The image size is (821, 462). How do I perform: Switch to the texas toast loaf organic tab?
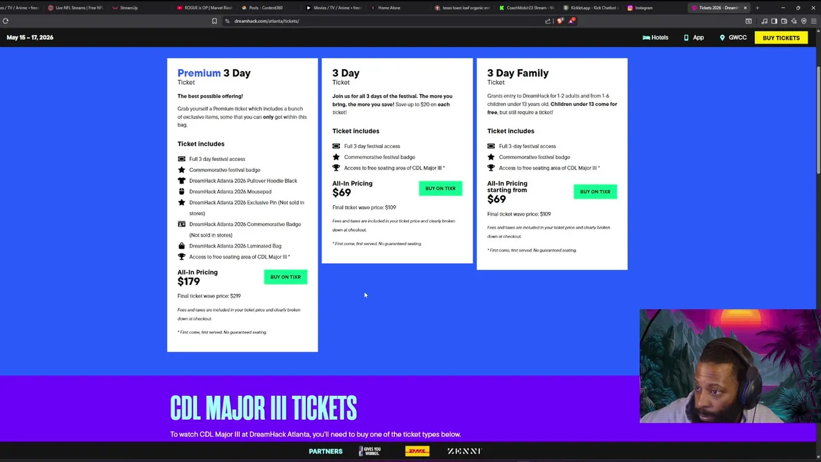(x=462, y=8)
